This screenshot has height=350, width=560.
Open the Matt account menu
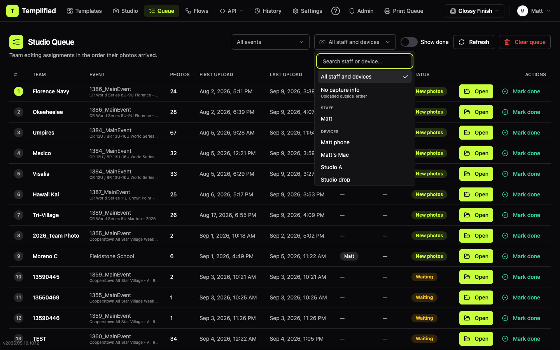click(534, 11)
